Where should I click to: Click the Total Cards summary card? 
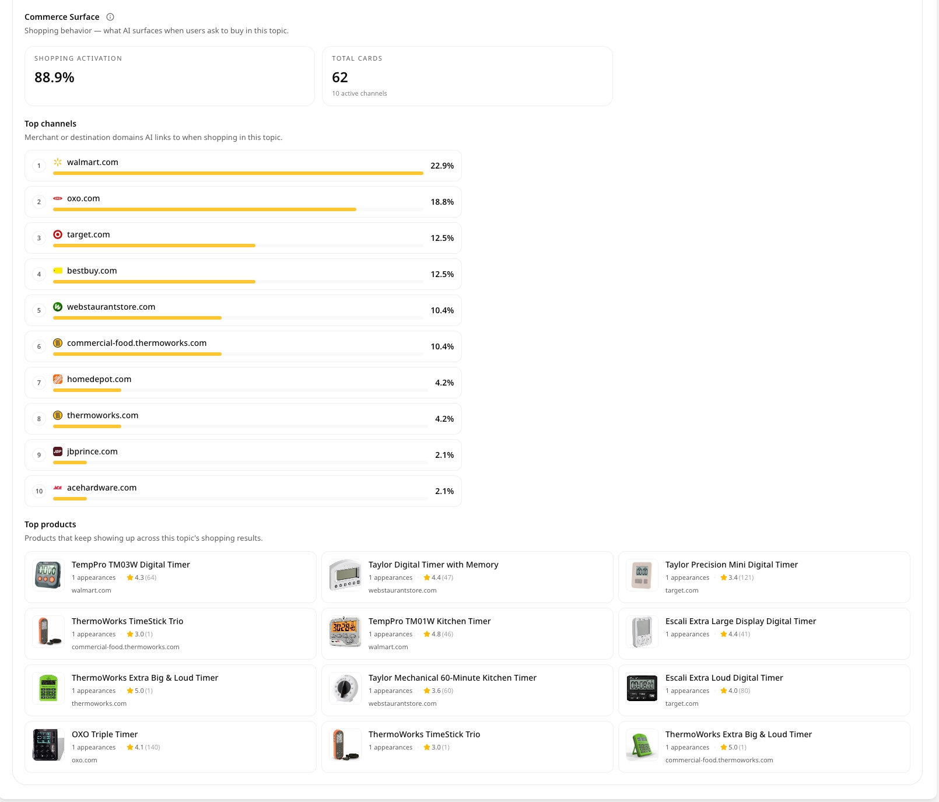[x=467, y=76]
